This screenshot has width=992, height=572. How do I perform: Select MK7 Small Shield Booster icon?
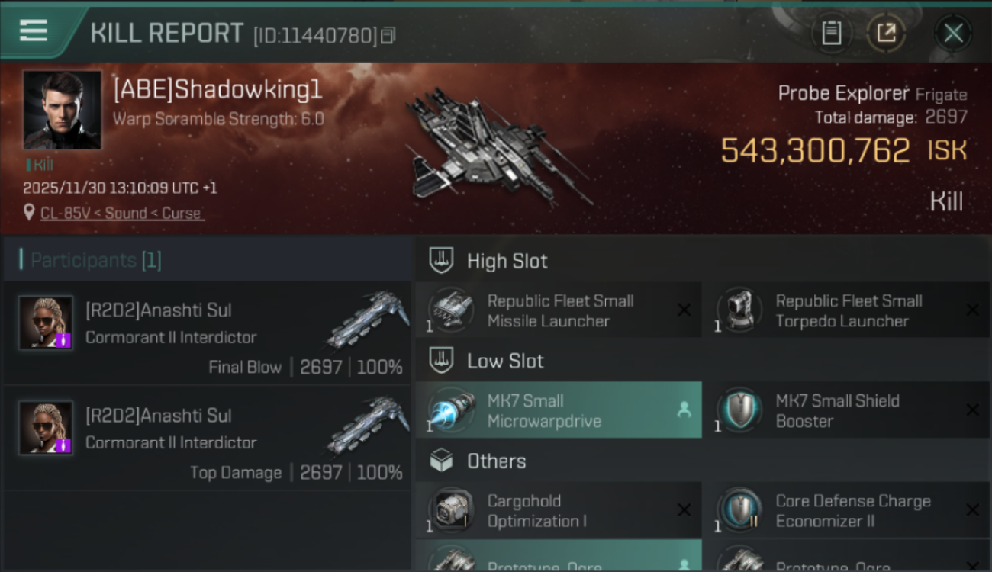(x=739, y=410)
